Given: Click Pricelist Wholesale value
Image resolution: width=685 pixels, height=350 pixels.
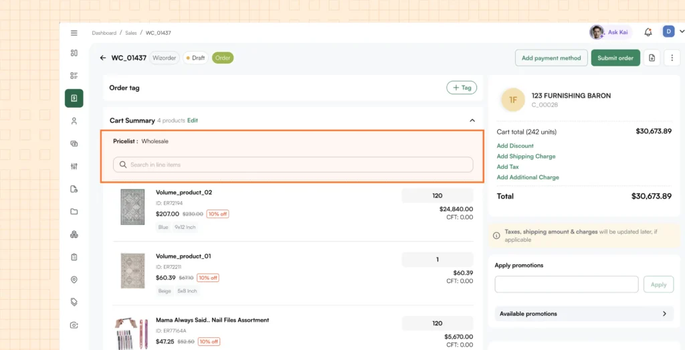Looking at the screenshot, I should click(x=155, y=142).
